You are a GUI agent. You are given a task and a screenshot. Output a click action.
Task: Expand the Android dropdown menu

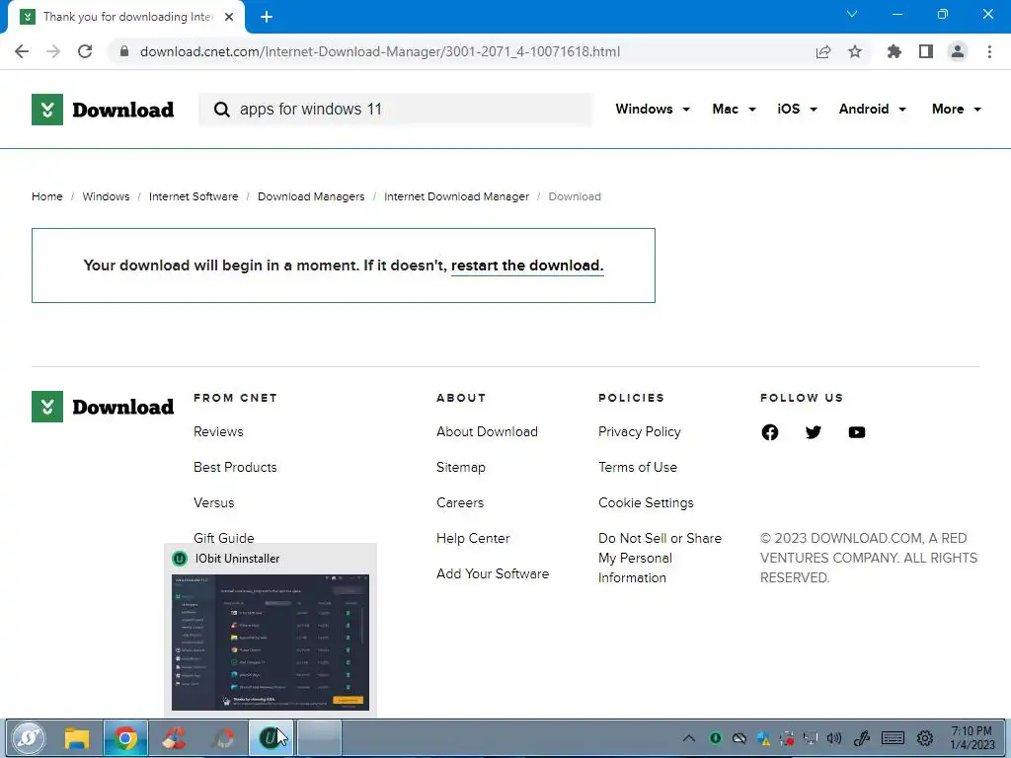tap(873, 109)
